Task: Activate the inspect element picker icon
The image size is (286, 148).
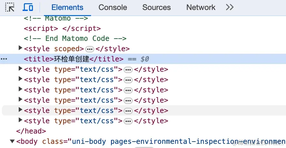Action: coord(10,7)
